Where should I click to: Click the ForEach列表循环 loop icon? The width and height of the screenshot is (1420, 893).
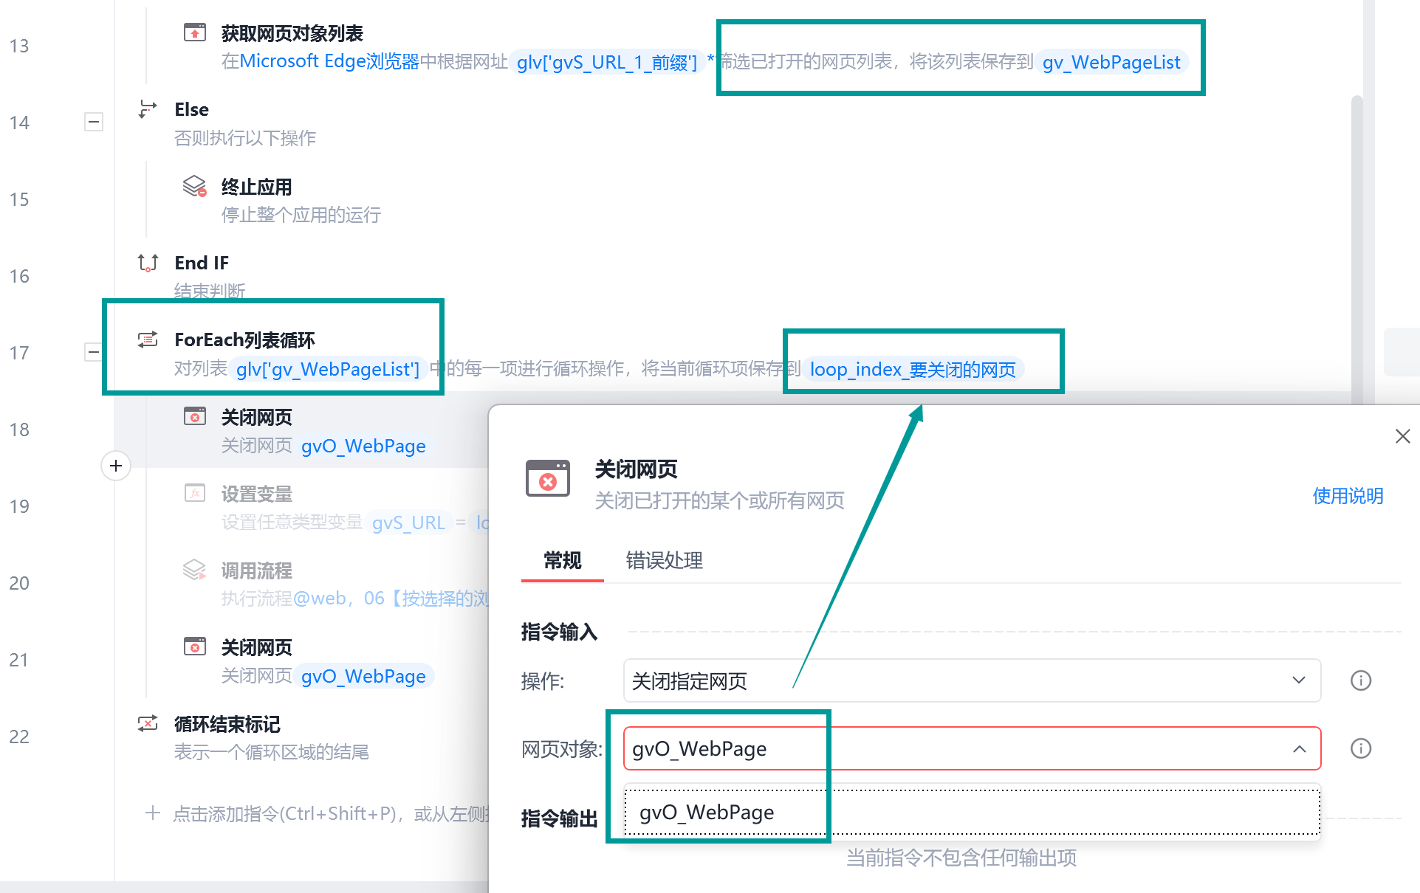(x=148, y=339)
